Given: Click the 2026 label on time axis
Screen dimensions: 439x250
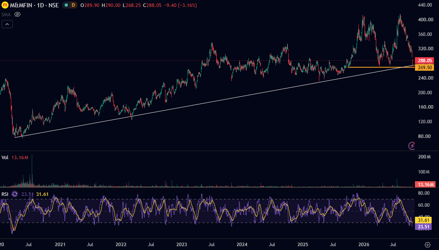Looking at the screenshot, I should (364, 245).
